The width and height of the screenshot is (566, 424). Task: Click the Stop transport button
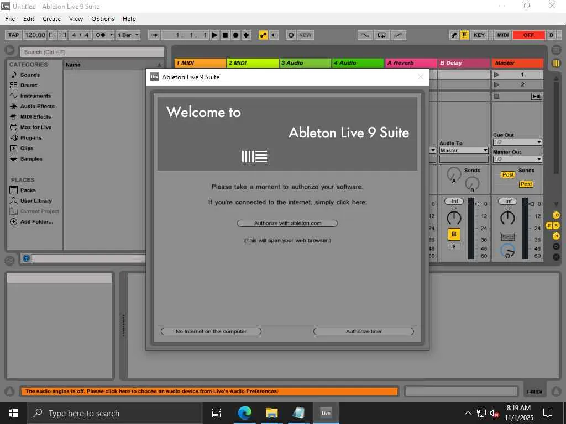tap(226, 35)
